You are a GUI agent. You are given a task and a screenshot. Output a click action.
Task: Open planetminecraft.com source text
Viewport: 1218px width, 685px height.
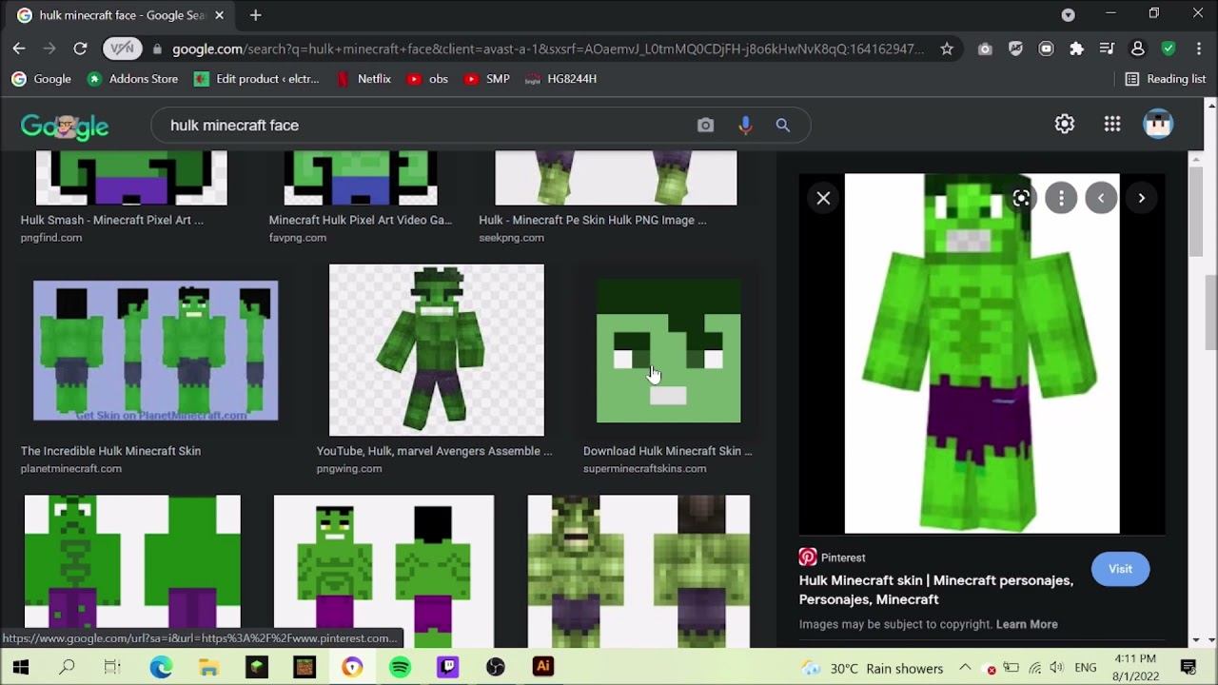71,468
